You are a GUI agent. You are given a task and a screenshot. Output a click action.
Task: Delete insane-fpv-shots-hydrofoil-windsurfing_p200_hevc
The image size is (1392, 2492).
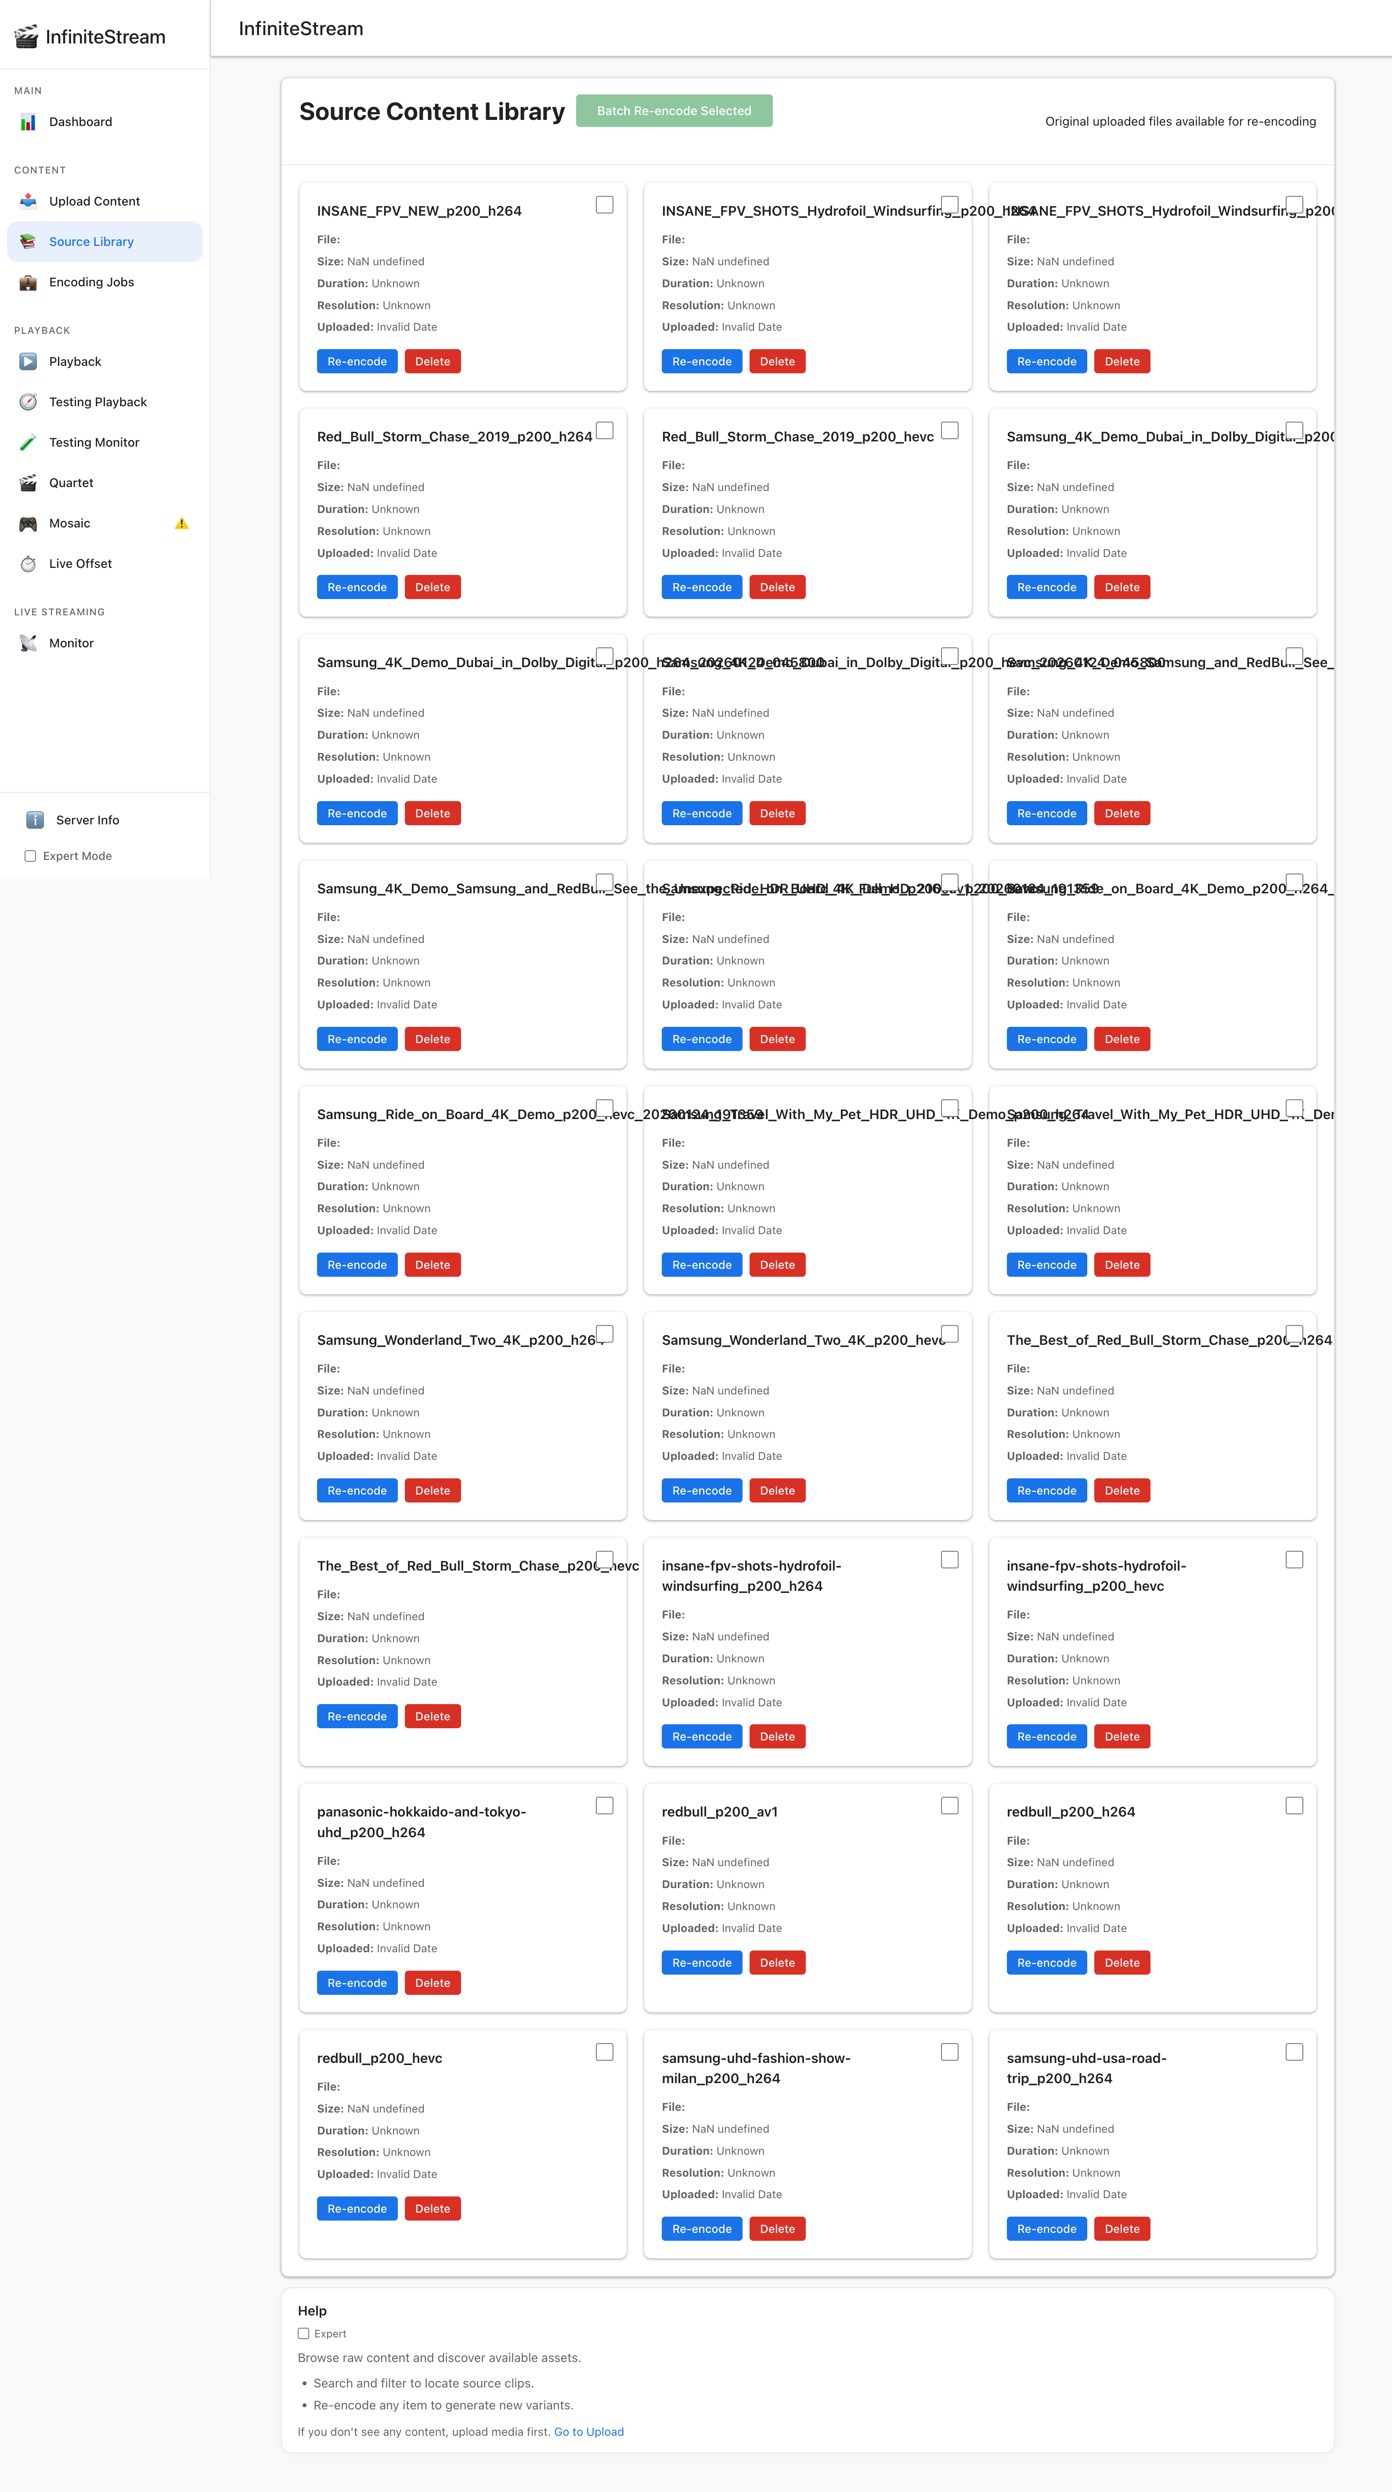(x=1122, y=1737)
